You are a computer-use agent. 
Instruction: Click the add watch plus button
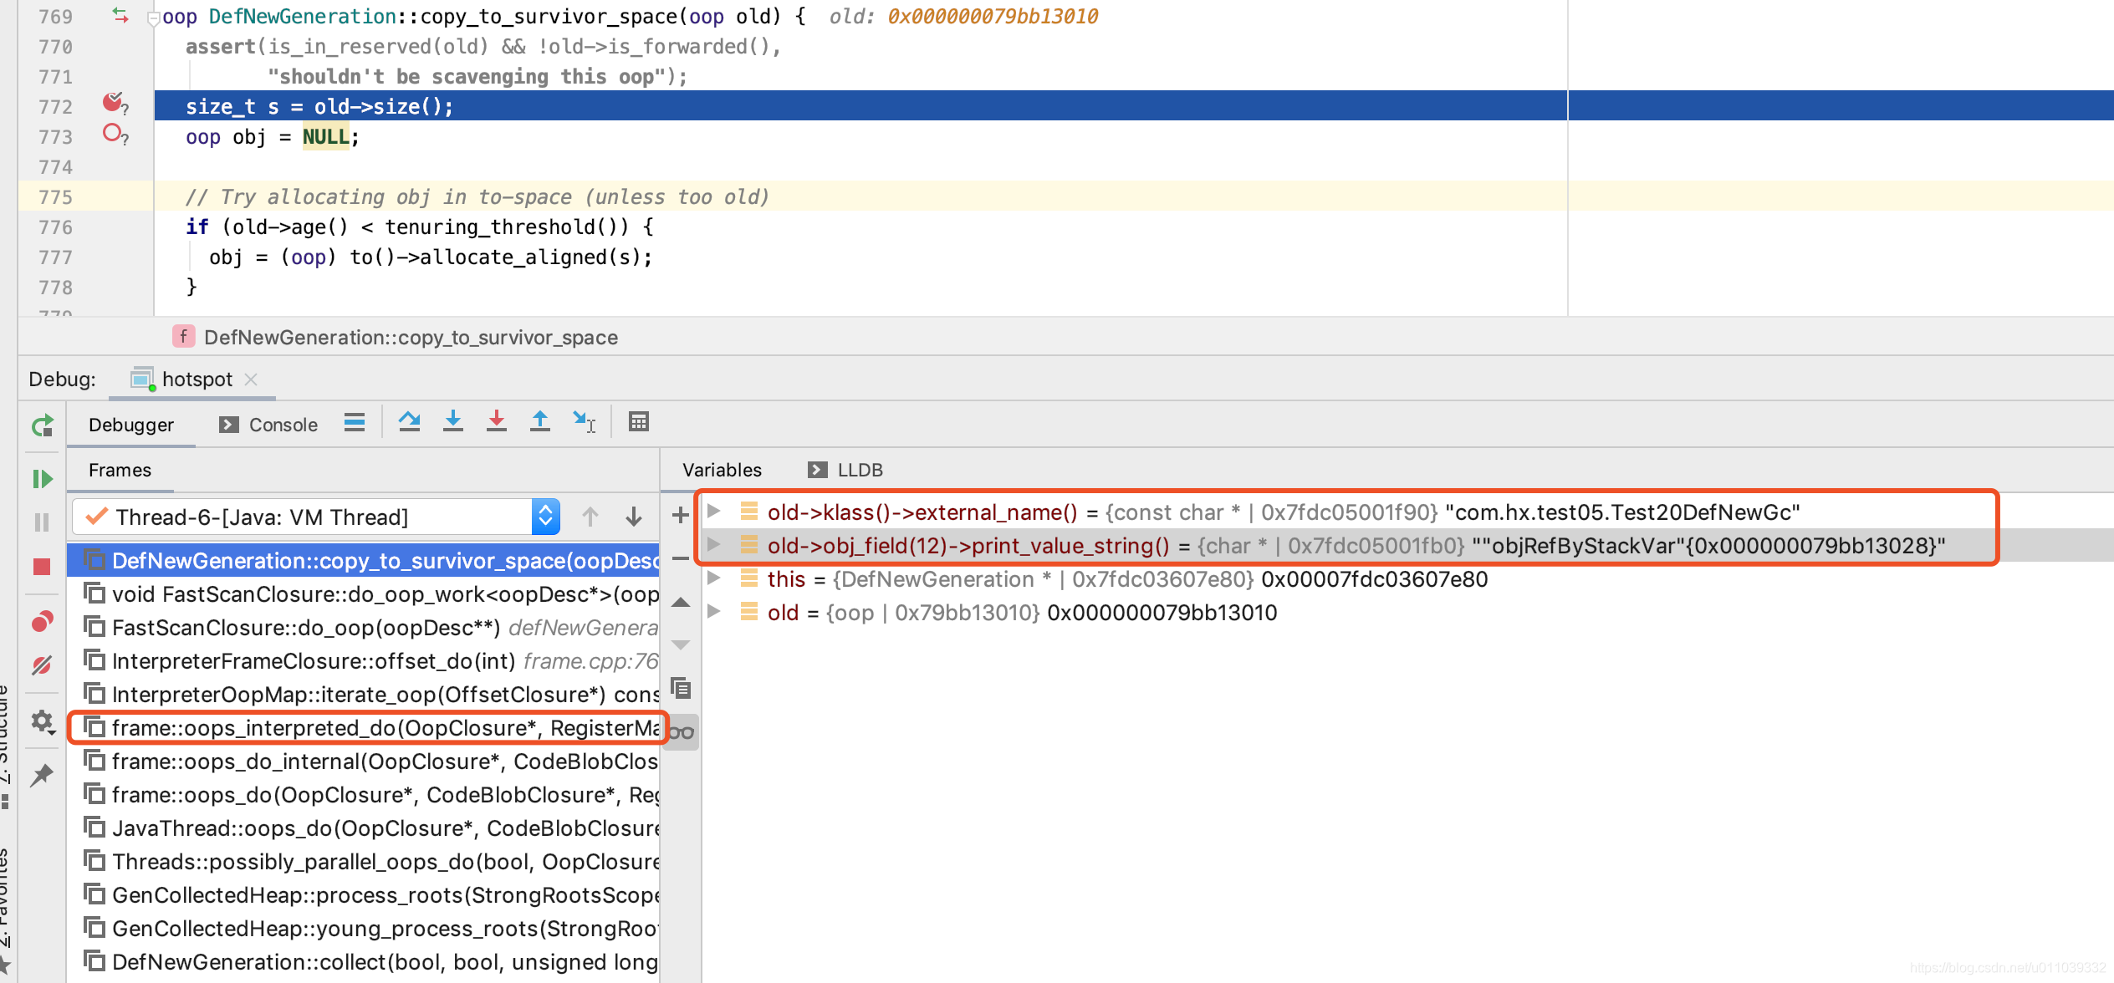click(681, 515)
